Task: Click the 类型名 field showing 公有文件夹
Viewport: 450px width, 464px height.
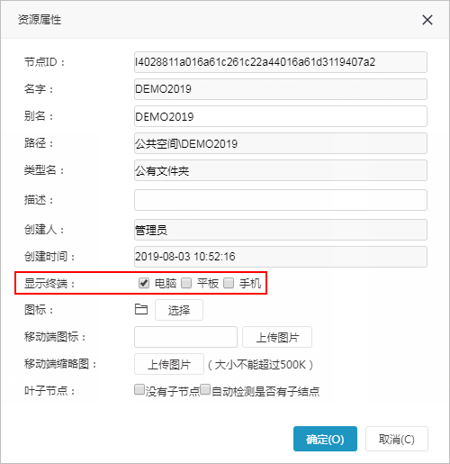Action: pyautogui.click(x=281, y=170)
